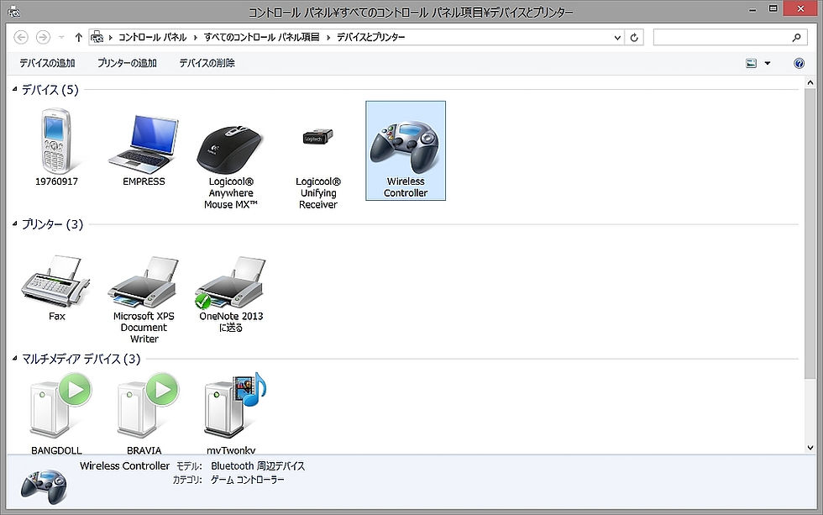The height and width of the screenshot is (515, 823).
Task: Navigate to コントロール パネル breadcrumb
Action: pos(152,37)
